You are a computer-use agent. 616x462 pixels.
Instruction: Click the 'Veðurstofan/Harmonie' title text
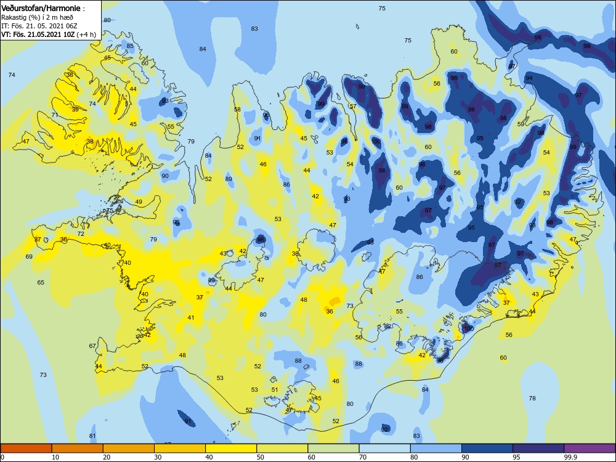[x=41, y=8]
